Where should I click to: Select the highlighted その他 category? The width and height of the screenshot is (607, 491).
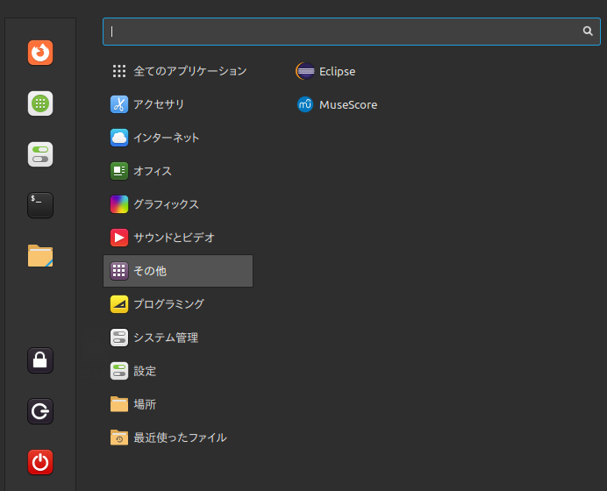tap(178, 271)
